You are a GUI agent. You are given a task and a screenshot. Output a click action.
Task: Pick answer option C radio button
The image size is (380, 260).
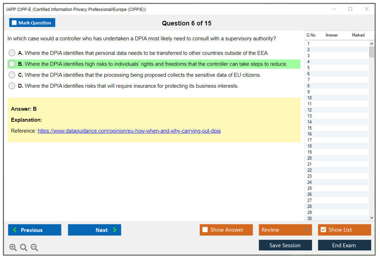12,75
